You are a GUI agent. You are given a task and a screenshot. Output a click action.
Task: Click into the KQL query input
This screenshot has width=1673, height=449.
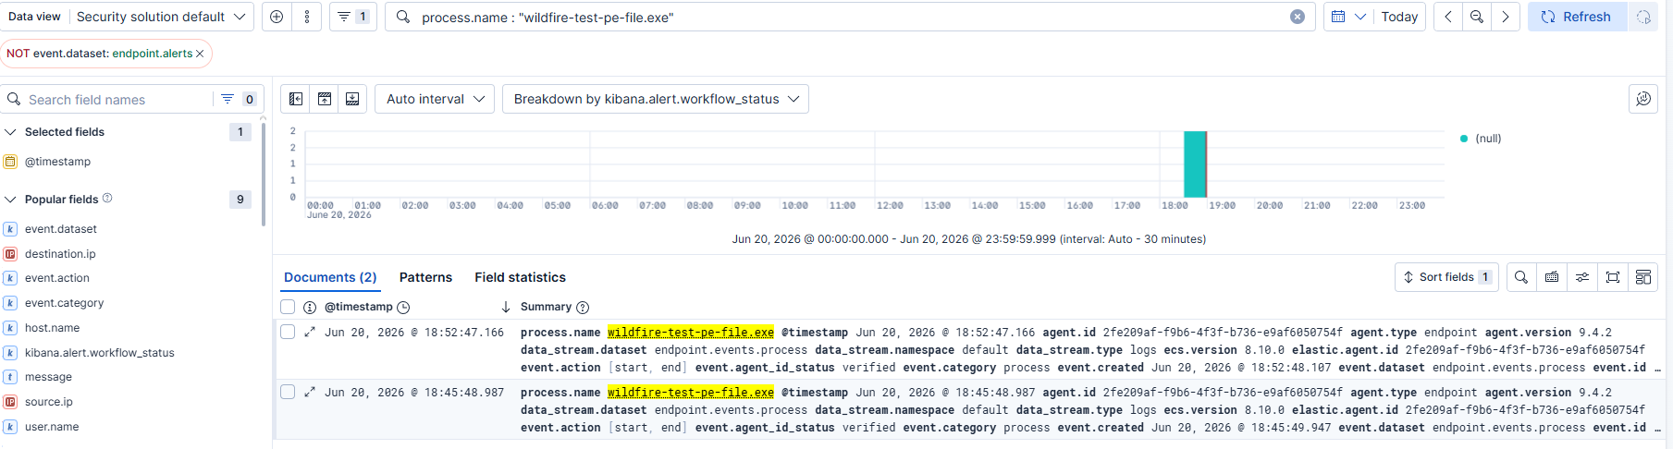tap(851, 17)
